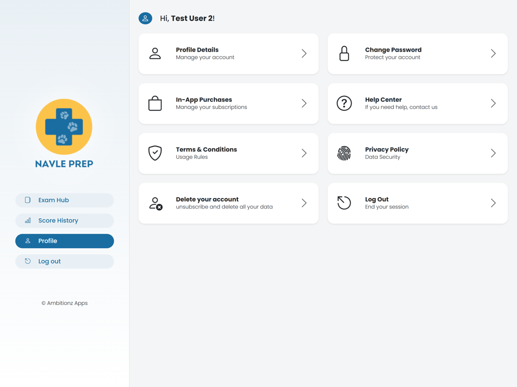This screenshot has height=387, width=517.
Task: Click the Exam Hub document icon
Action: tap(28, 200)
